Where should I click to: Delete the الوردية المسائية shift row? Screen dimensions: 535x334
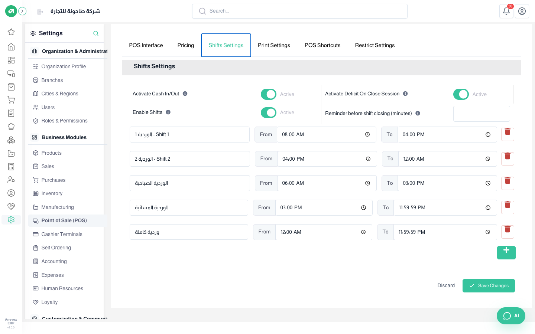(508, 207)
